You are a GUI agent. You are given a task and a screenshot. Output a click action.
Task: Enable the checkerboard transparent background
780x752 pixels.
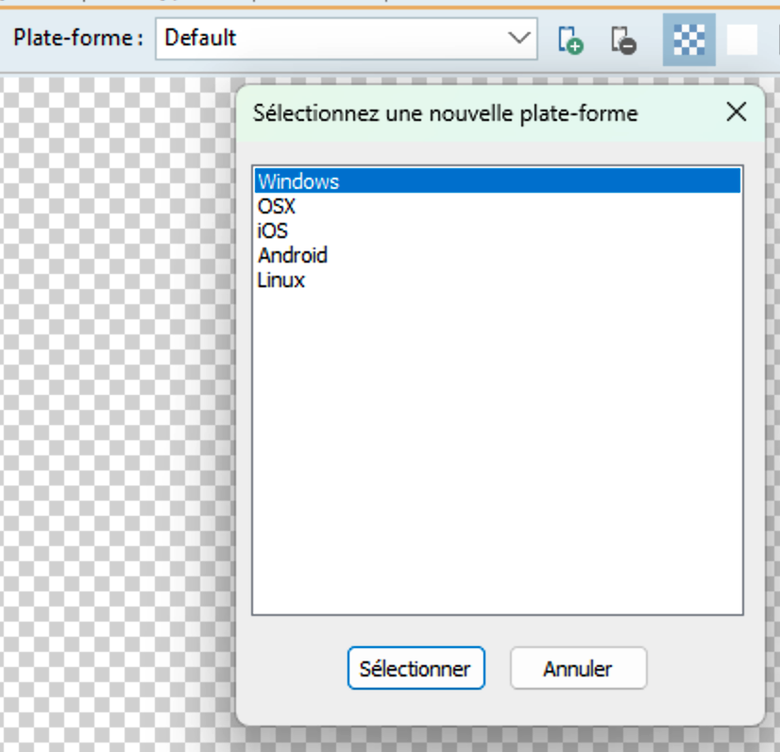coord(688,40)
